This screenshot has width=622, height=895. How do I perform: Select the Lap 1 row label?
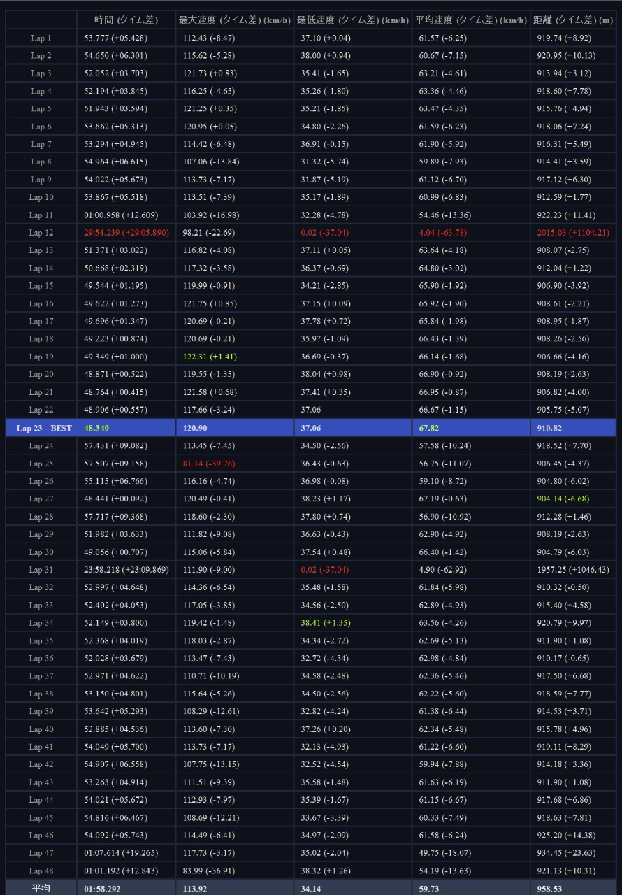[x=41, y=38]
